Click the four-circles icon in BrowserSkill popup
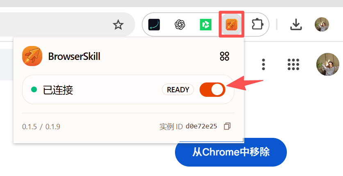Image resolution: width=343 pixels, height=176 pixels. (x=225, y=56)
